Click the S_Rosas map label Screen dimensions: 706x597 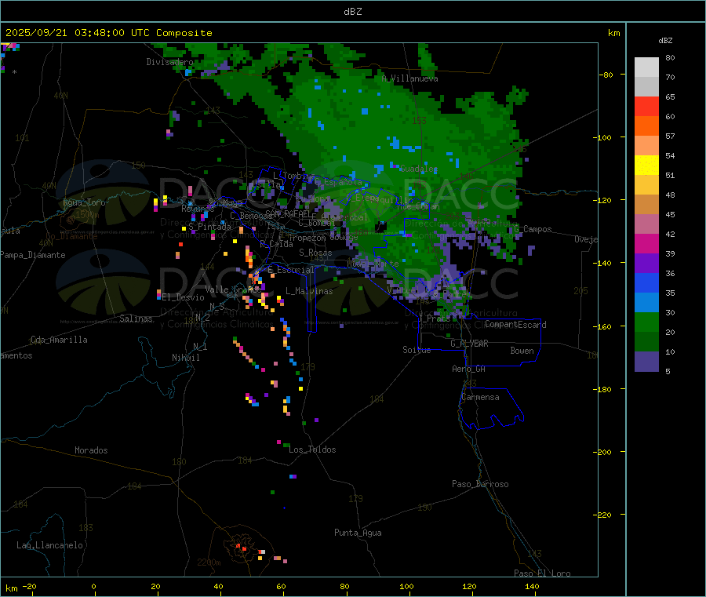click(x=315, y=253)
